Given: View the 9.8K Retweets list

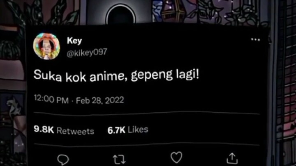Looking at the screenshot, I should point(64,130).
